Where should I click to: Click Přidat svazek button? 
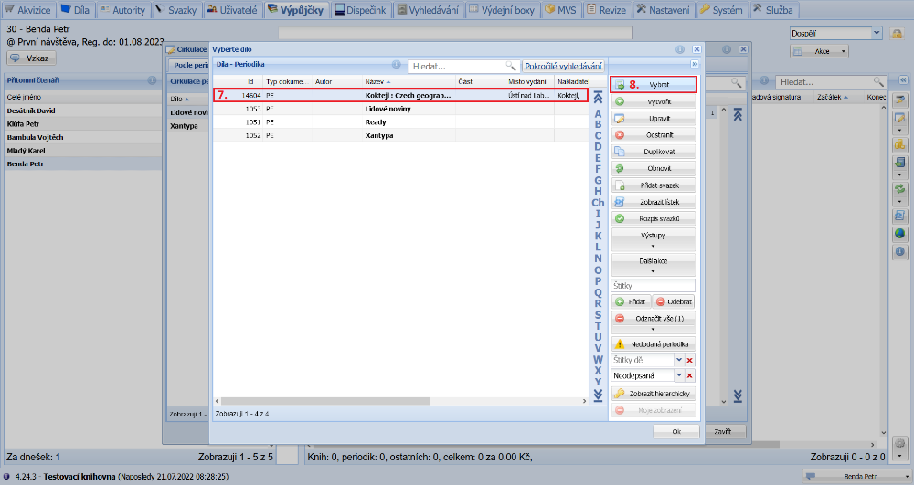coord(654,185)
